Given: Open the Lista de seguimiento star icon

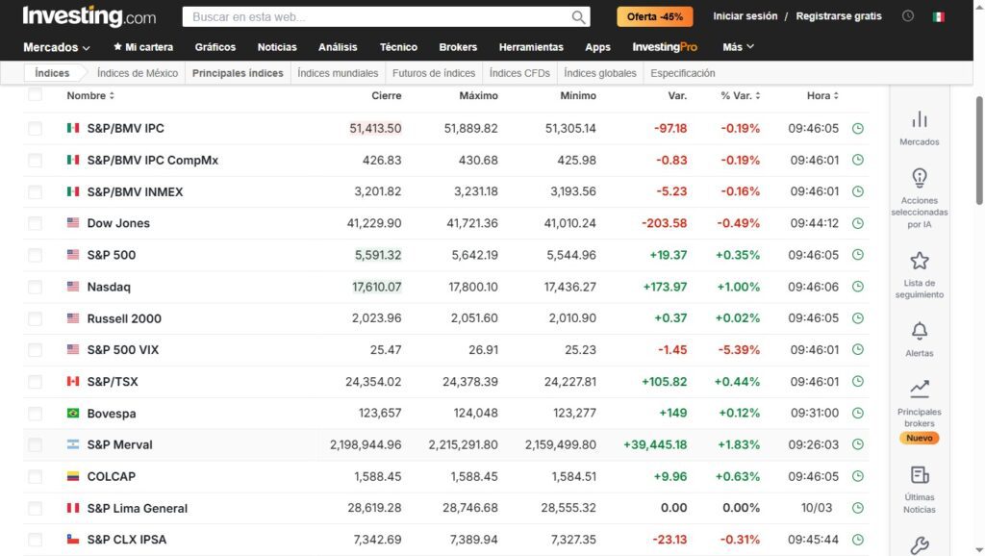Looking at the screenshot, I should click(x=919, y=261).
